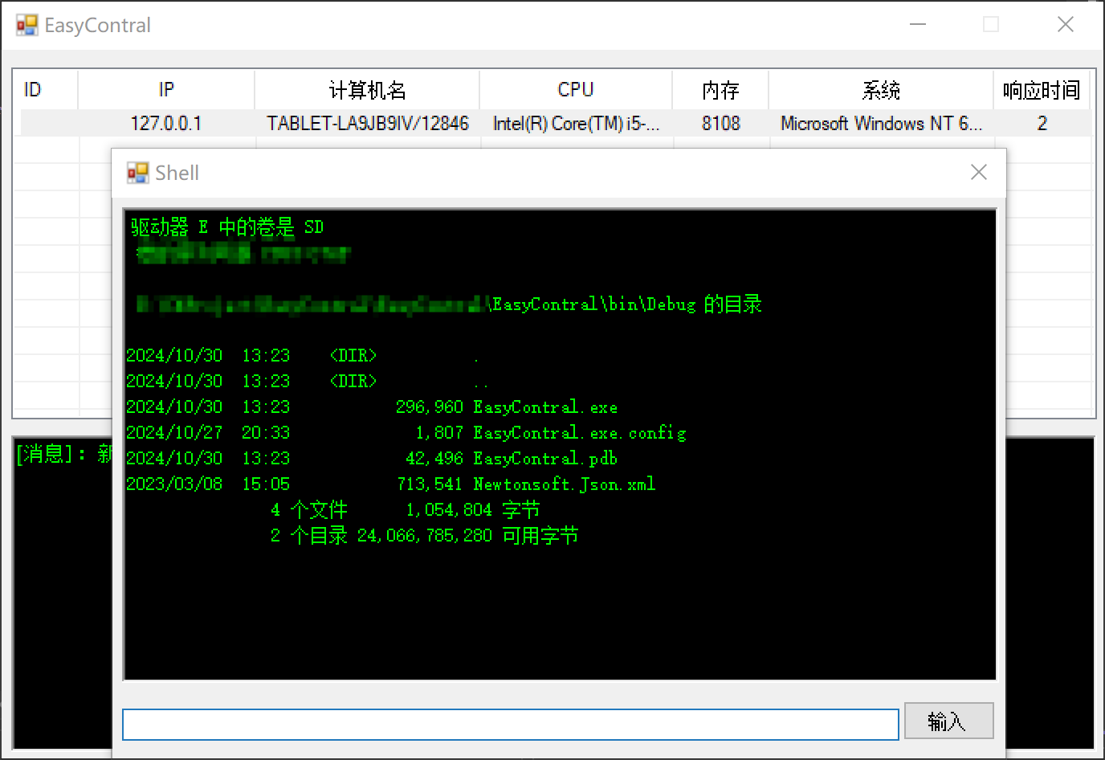Sort by ID column header
The width and height of the screenshot is (1105, 760).
46,89
